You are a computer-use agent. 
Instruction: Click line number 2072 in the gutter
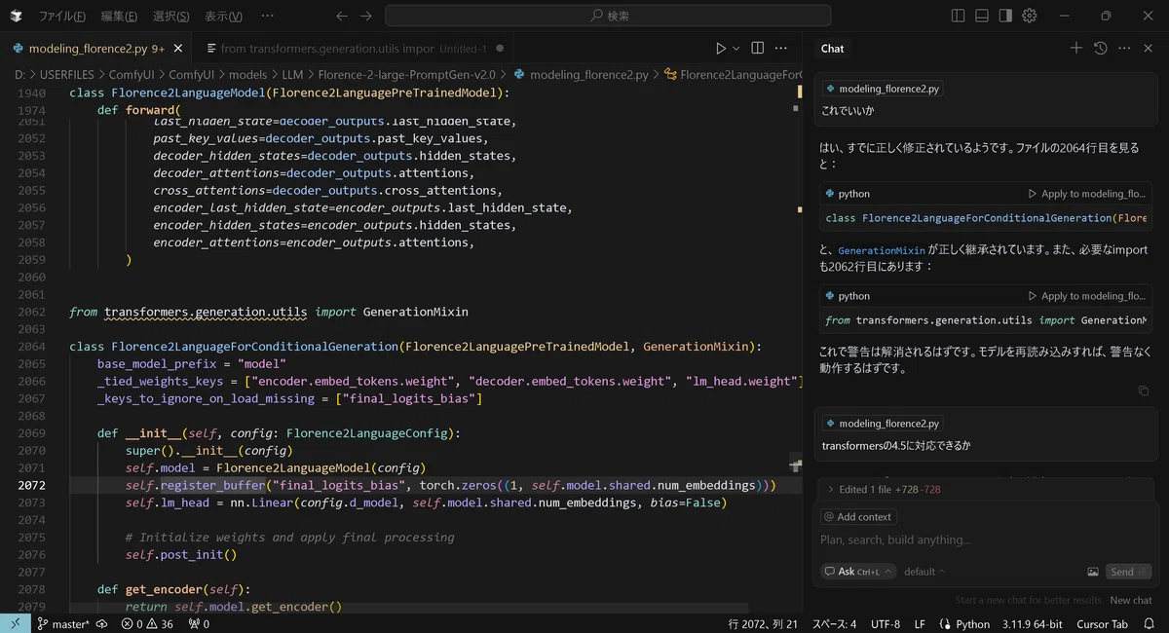31,485
